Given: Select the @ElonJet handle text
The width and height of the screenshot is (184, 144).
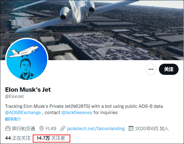Looking at the screenshot, I should tap(14, 96).
